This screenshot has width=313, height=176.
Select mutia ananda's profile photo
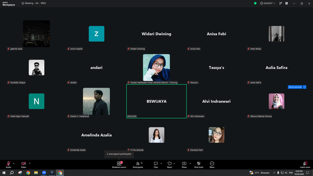(156, 135)
